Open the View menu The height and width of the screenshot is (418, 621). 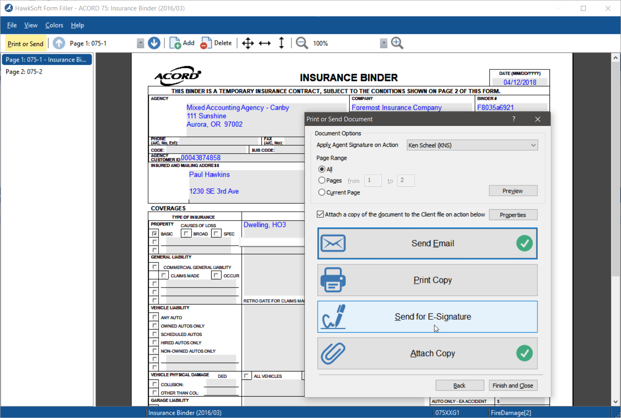coord(31,25)
